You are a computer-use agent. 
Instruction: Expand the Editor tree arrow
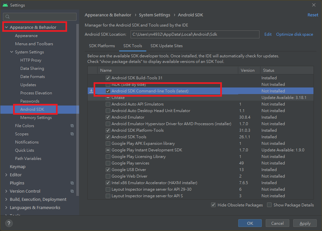tap(6, 175)
